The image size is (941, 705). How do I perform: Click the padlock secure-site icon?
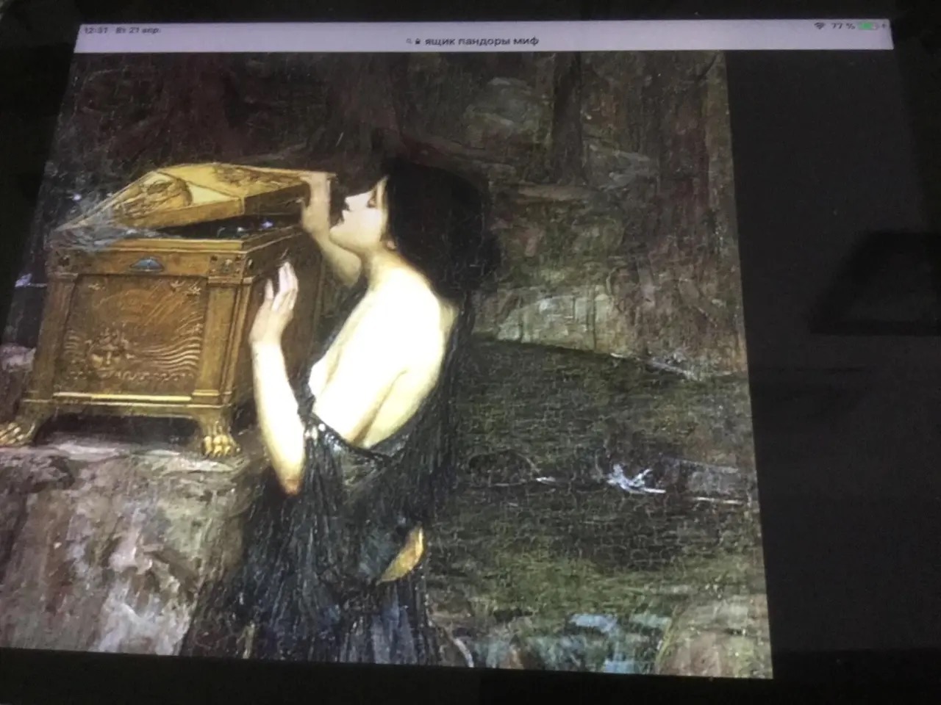click(x=416, y=42)
